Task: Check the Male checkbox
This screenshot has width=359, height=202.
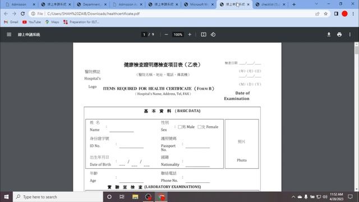Action: [179, 127]
